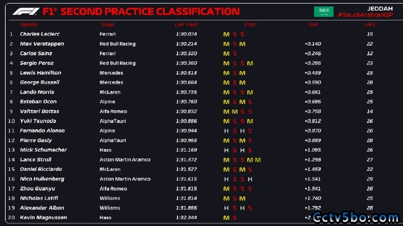Click Leclerc's 1:30.074 lap time
Screen dimensions: 403x226
pos(187,34)
